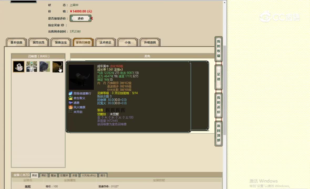Click the 还价 bargain button

[x=81, y=18]
